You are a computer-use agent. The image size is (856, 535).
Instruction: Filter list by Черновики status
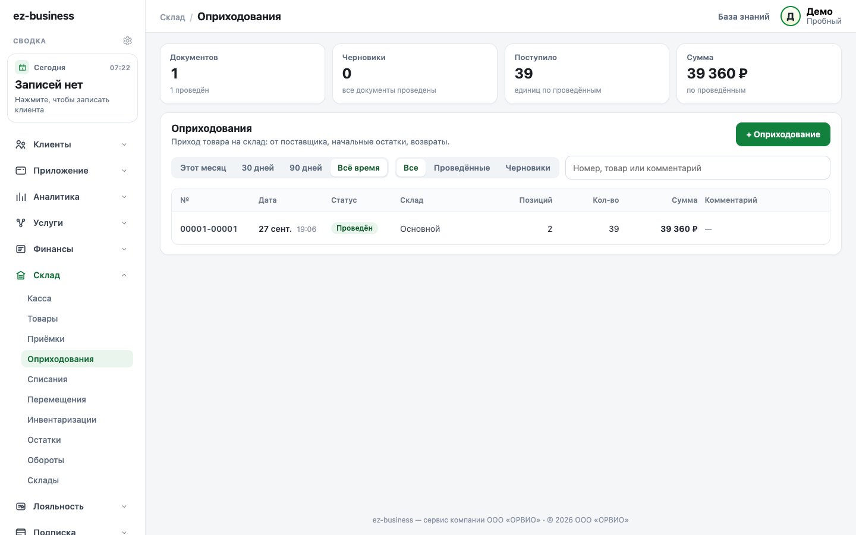(528, 168)
